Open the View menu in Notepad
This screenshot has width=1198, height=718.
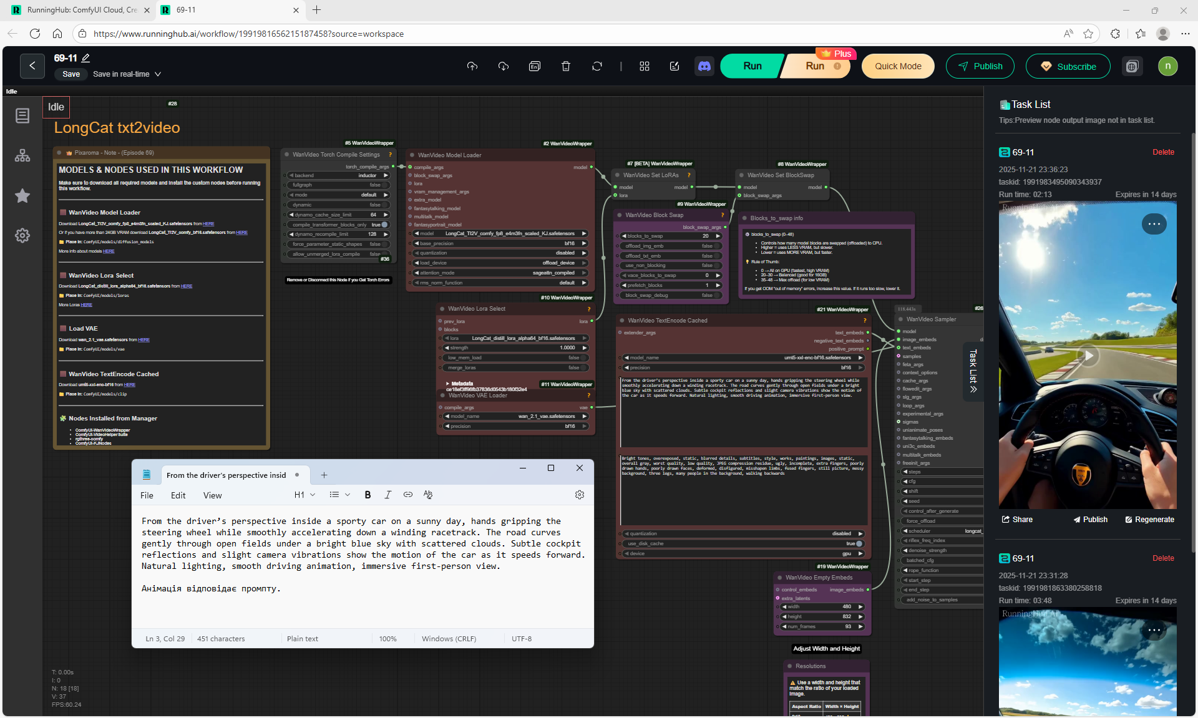[212, 495]
